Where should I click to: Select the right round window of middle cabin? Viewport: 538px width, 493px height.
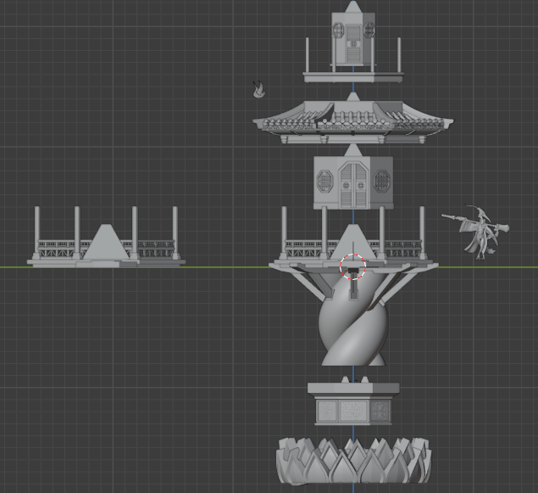(381, 182)
